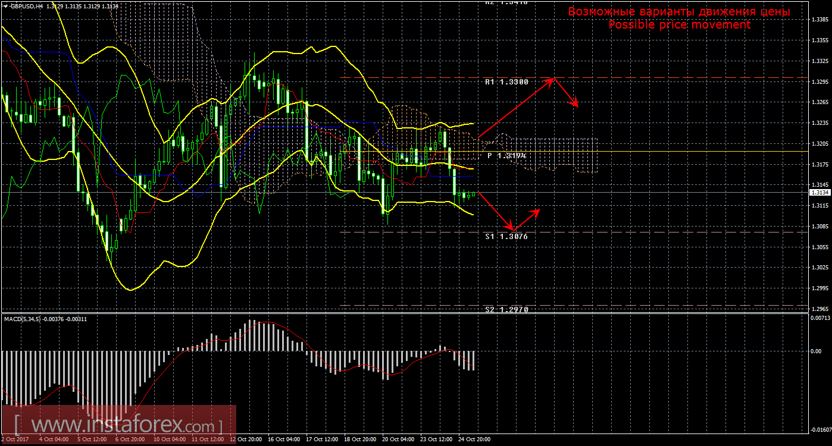Image resolution: width=832 pixels, height=446 pixels.
Task: Click the 1.3055 price scale value
Action: (819, 247)
